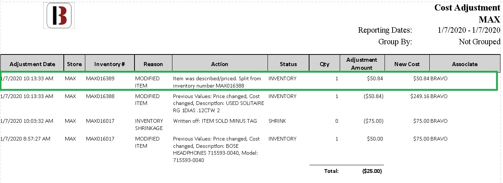Click the Action column header
Viewport: 503px width, 183px height.
point(220,64)
